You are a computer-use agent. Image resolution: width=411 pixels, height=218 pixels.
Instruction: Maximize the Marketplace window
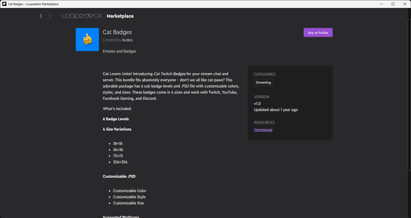[x=393, y=4]
